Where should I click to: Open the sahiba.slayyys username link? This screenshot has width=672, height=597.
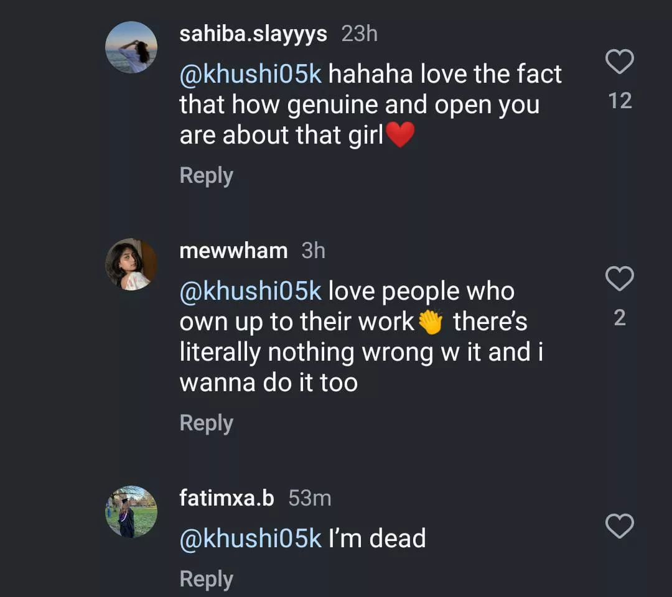[253, 34]
